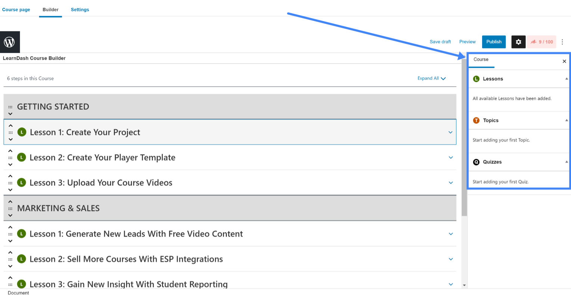Viewport: 571px width, 297px height.
Task: Click green L icon of Lesson 3: Upload Your Course Videos
Action: [22, 183]
